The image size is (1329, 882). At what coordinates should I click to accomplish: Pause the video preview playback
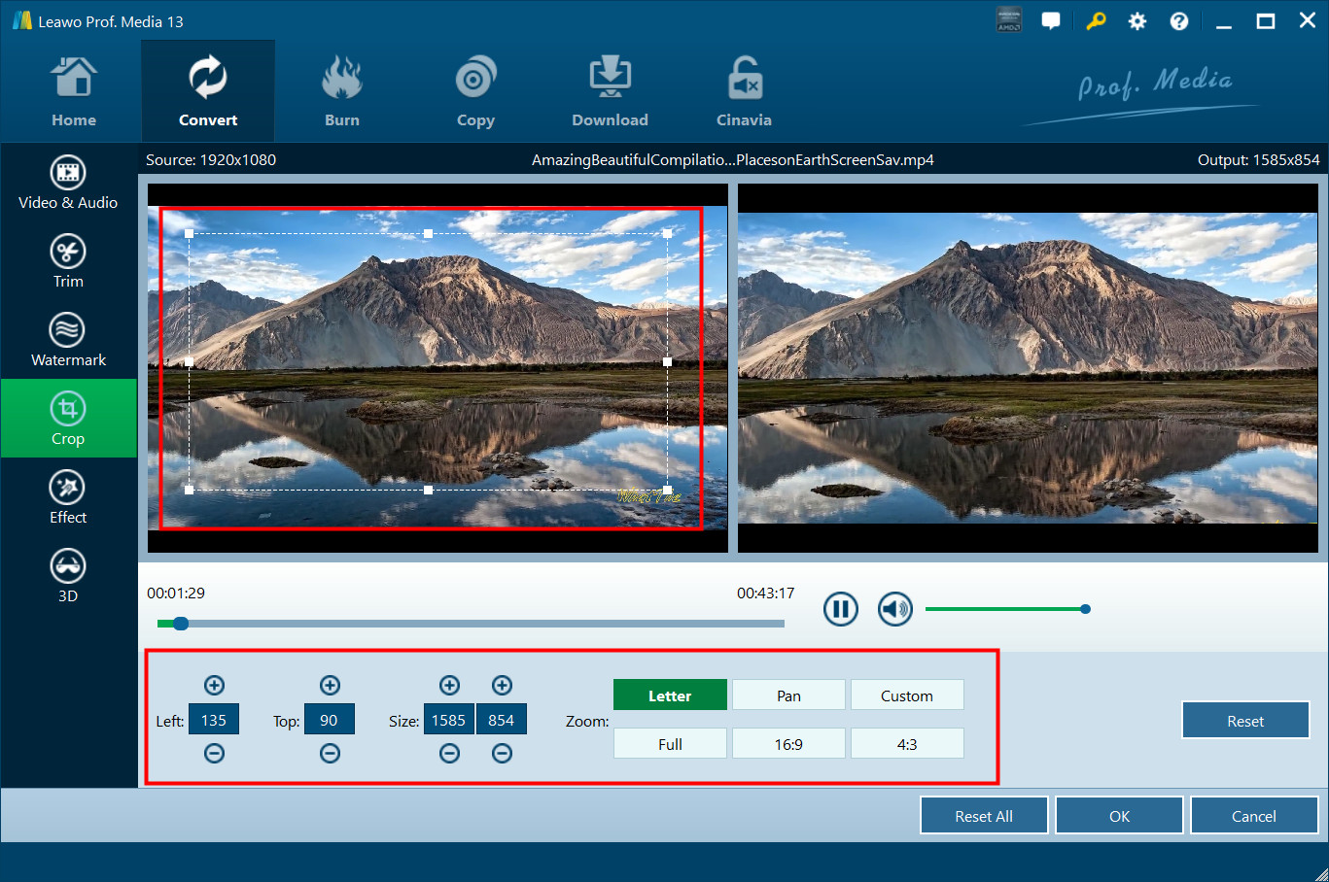(840, 609)
